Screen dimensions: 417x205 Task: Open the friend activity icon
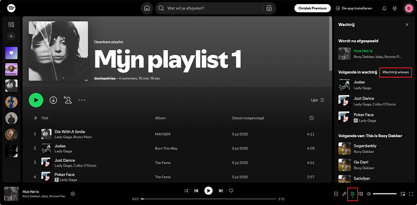coord(395,8)
